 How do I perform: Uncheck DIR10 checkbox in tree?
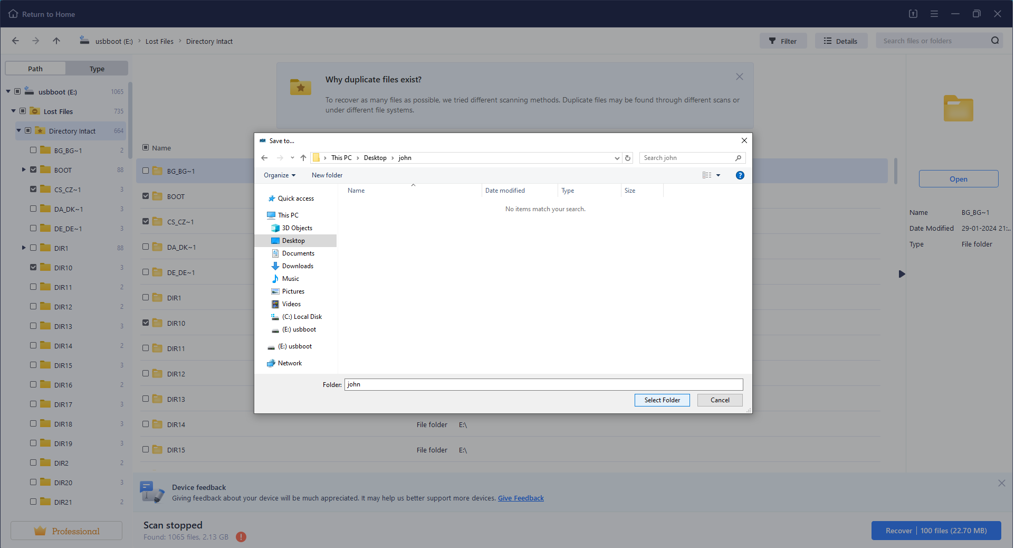coord(33,267)
